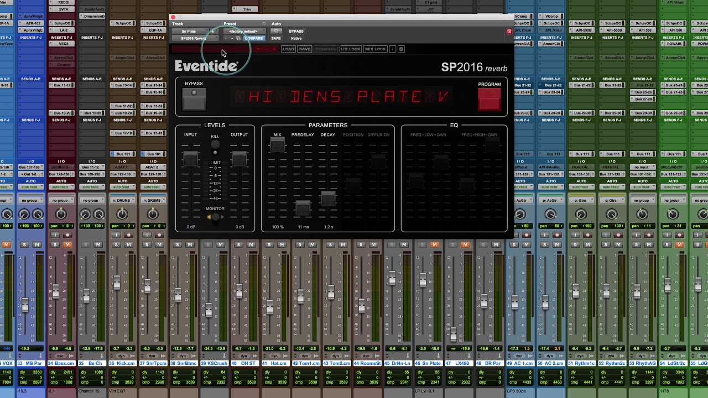Open 'p: AcGtr' group selector on AC 2.cm
The width and height of the screenshot is (708, 398).
pos(550,201)
